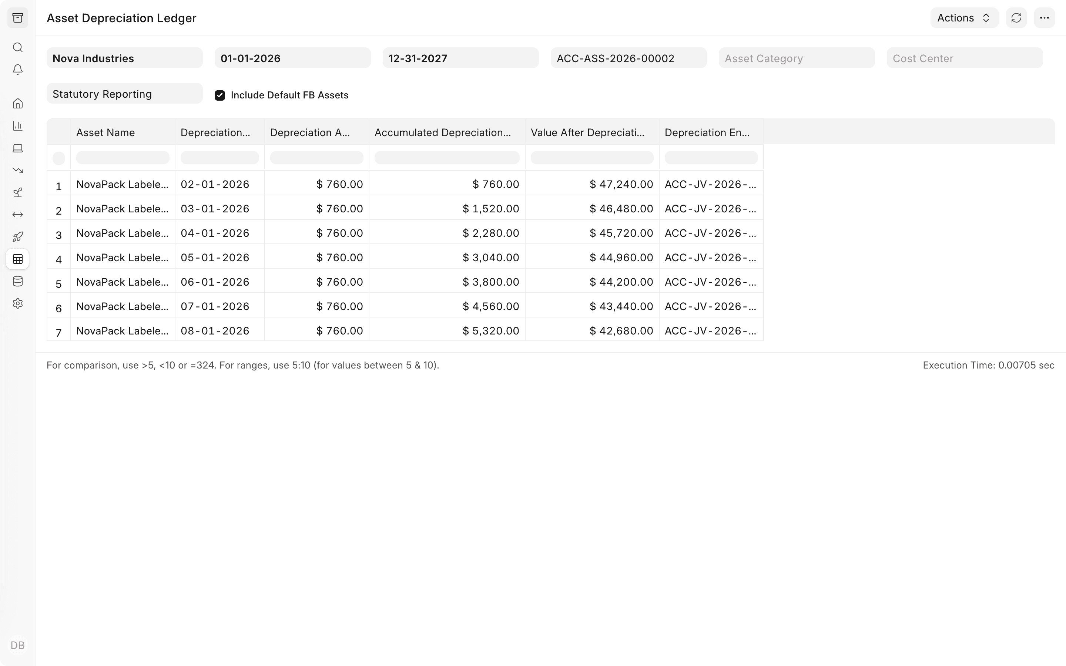Open the journal entry link in row 1
Image resolution: width=1066 pixels, height=666 pixels.
pos(711,184)
